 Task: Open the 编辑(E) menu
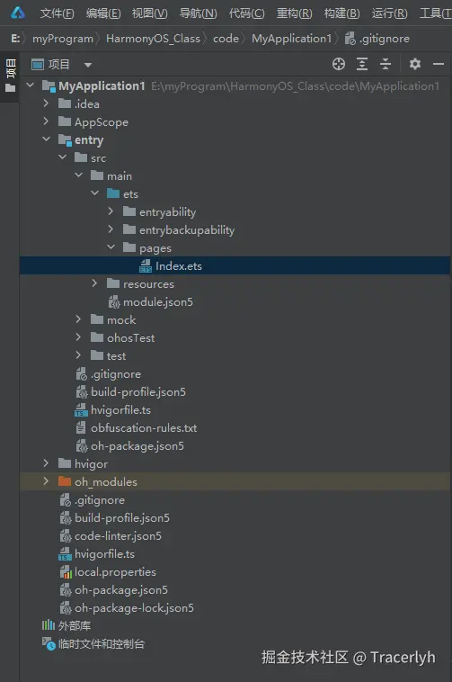103,13
